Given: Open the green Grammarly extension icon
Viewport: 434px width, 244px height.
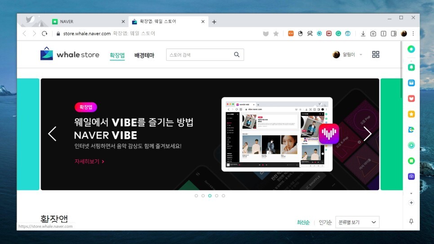Looking at the screenshot, I should (x=338, y=34).
